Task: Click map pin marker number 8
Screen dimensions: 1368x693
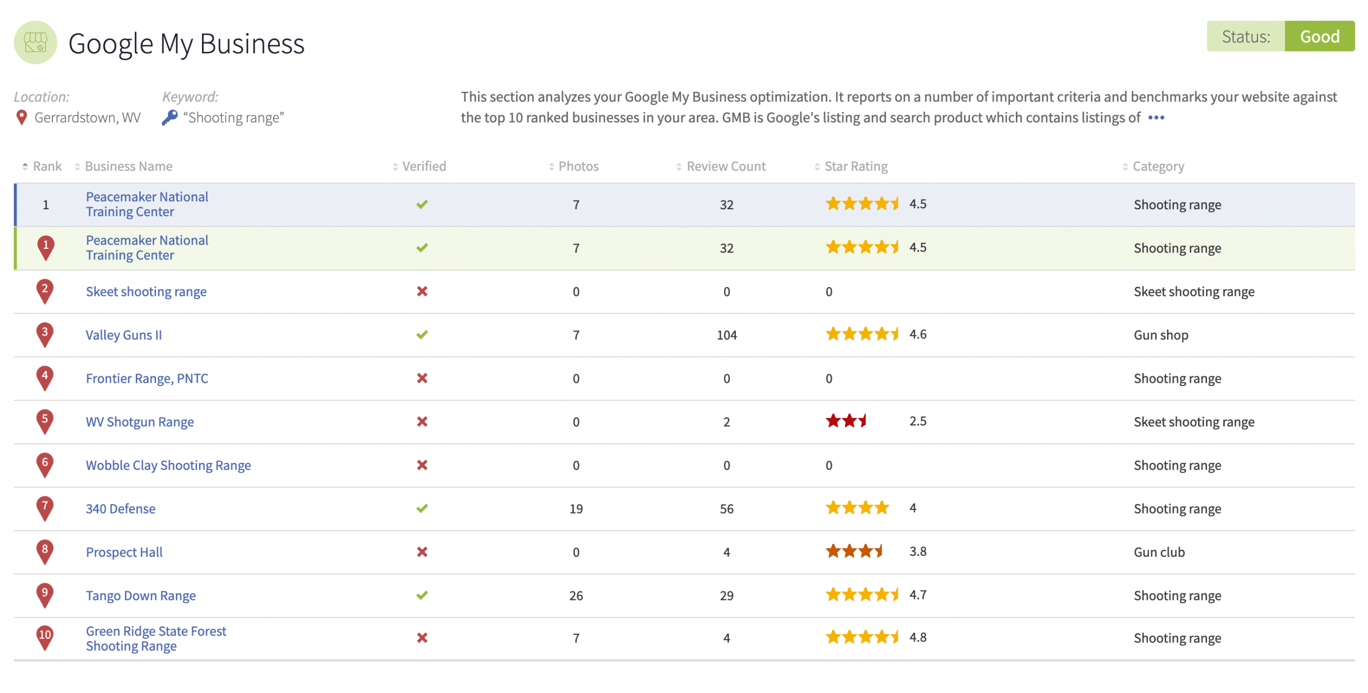Action: (45, 552)
